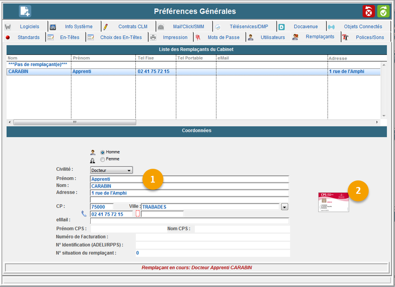
Task: Click the red cancel icon at top right
Action: pos(369,12)
